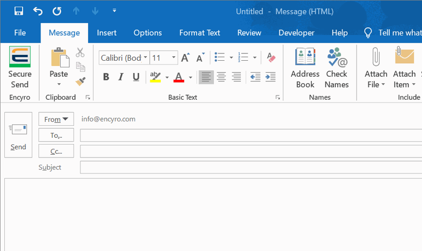The height and width of the screenshot is (251, 422).
Task: Open the Review tab
Action: [249, 33]
